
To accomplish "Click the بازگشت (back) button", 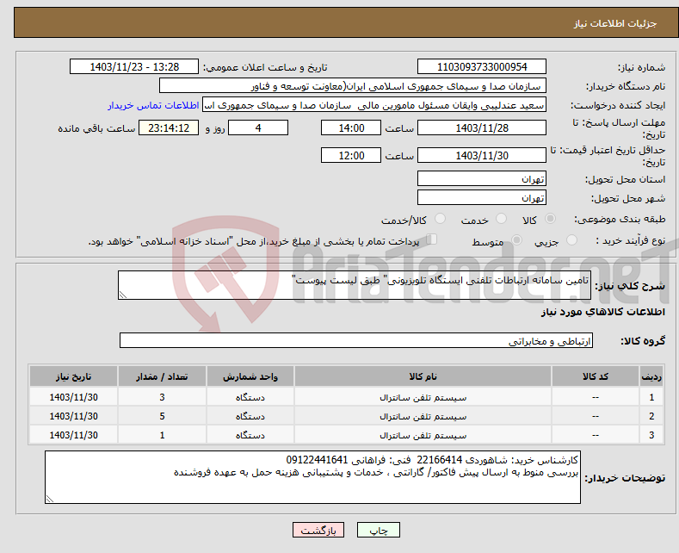I will [x=318, y=530].
